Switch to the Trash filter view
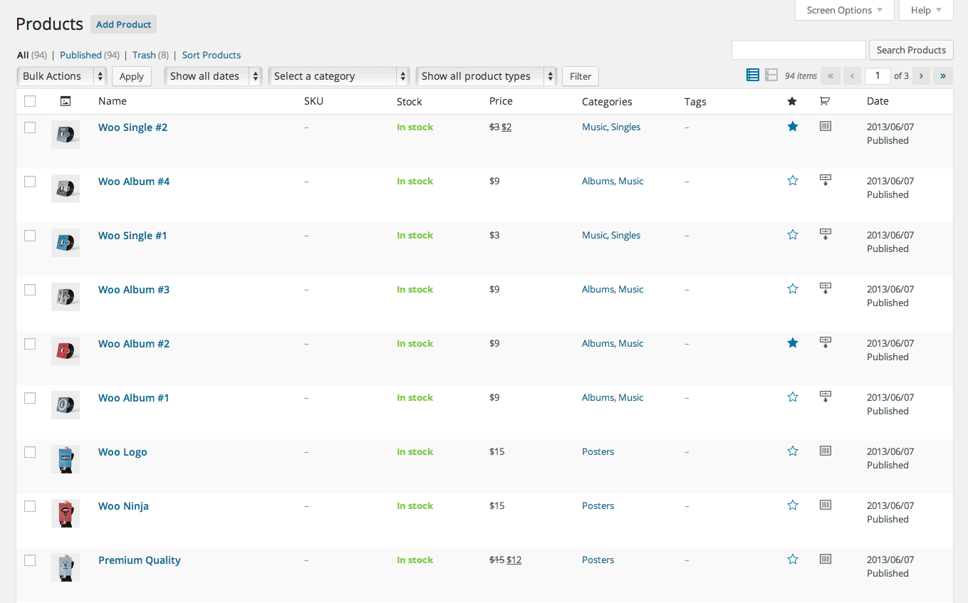The image size is (968, 603). tap(145, 55)
